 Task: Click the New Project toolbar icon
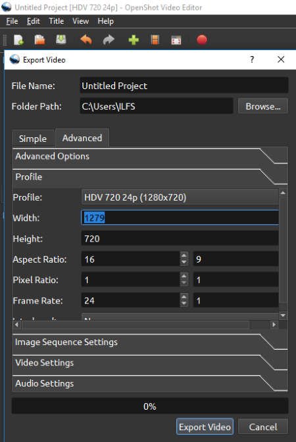coord(18,40)
